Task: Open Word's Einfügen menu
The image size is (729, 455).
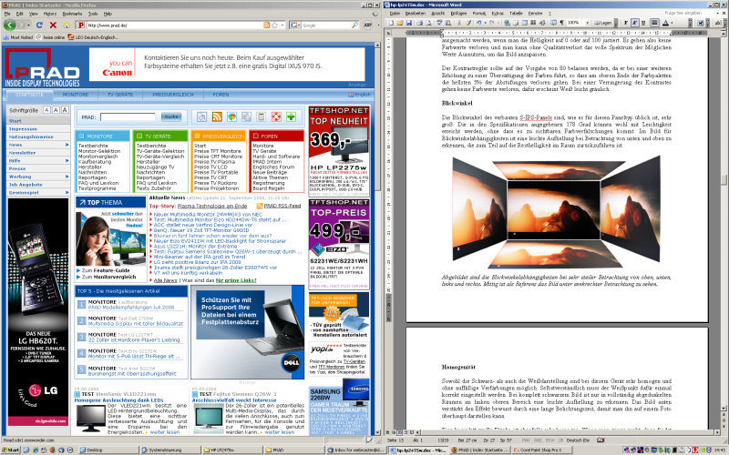Action: click(459, 14)
